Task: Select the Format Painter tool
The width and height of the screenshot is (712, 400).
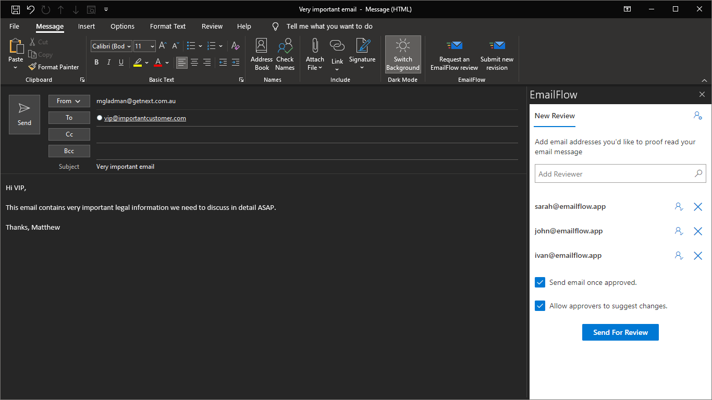Action: point(54,67)
